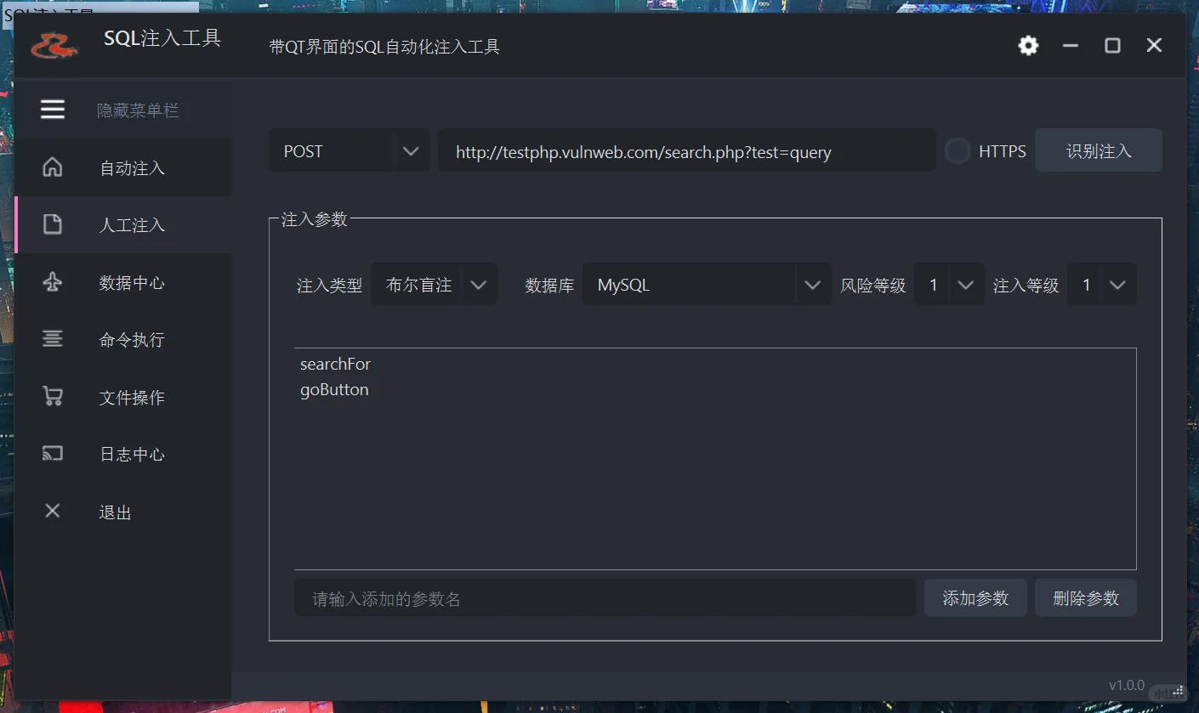Click the 添加参数 button
The width and height of the screenshot is (1199, 713).
(x=975, y=597)
